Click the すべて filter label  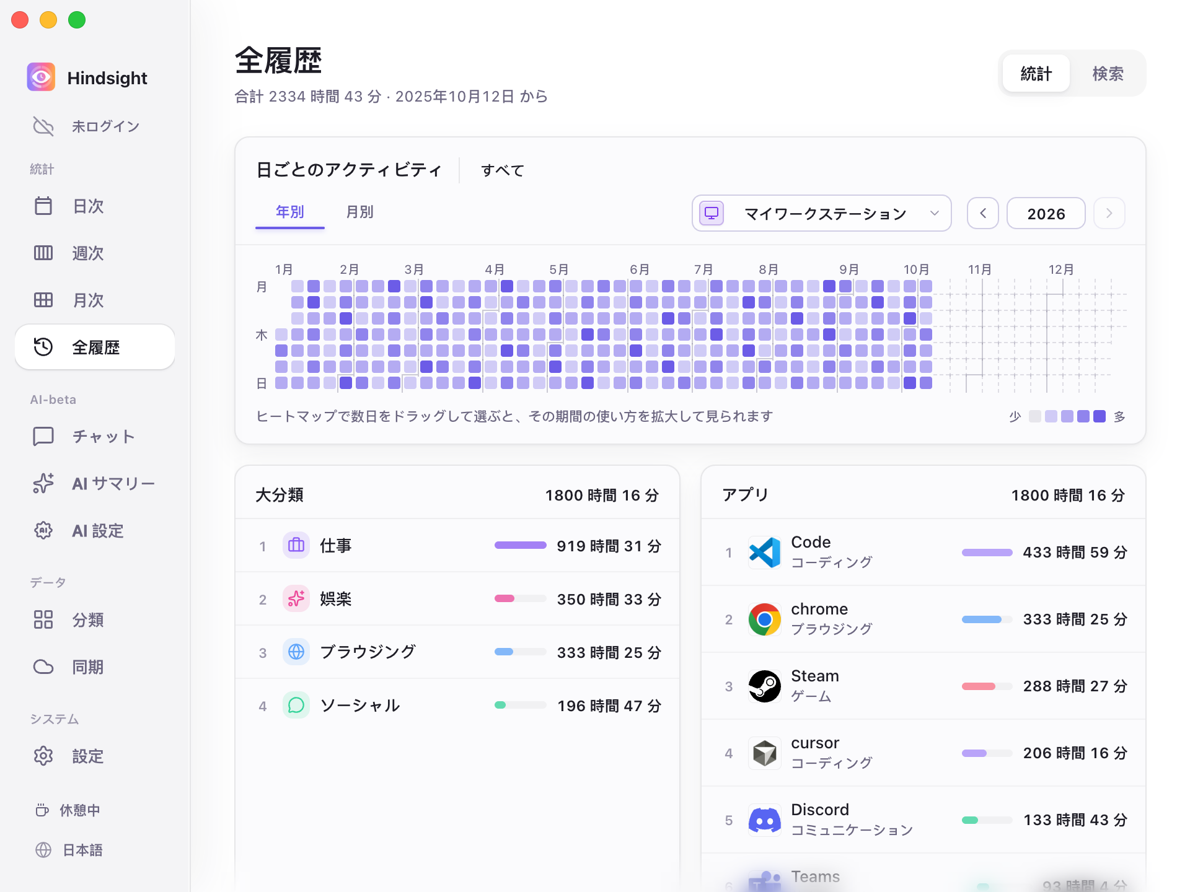(x=503, y=170)
